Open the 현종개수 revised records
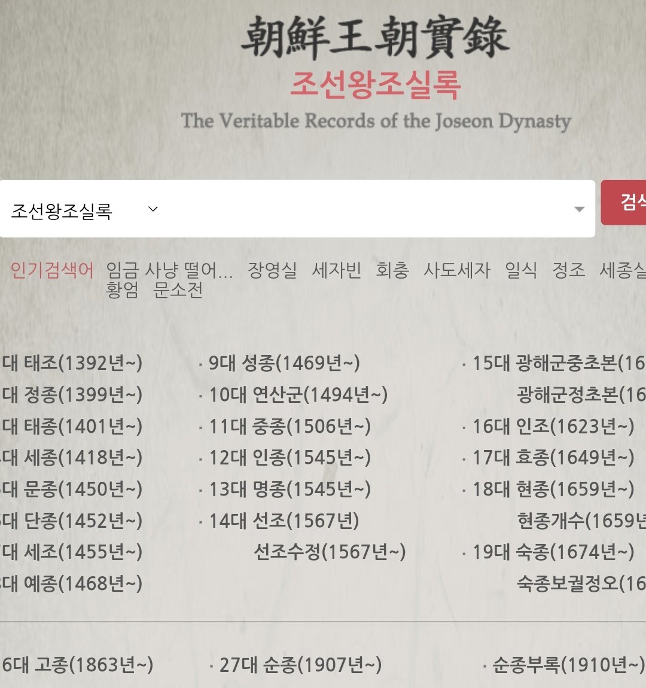This screenshot has height=688, width=646. [581, 521]
